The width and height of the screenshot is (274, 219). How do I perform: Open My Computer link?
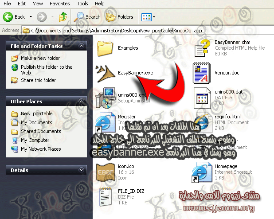click(x=35, y=140)
